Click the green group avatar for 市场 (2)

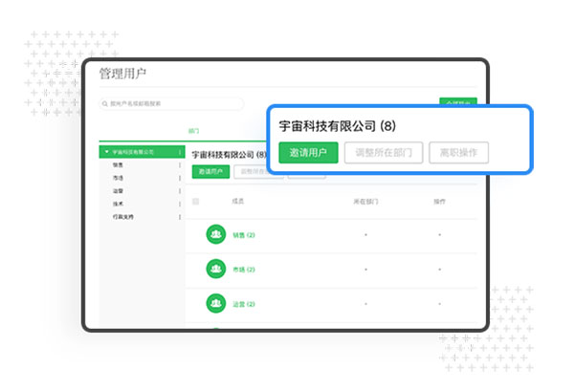point(215,270)
